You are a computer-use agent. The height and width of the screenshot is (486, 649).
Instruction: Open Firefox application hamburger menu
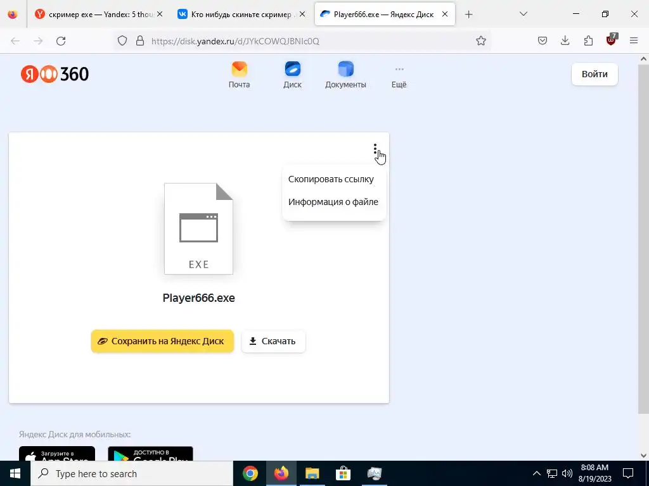coord(634,41)
